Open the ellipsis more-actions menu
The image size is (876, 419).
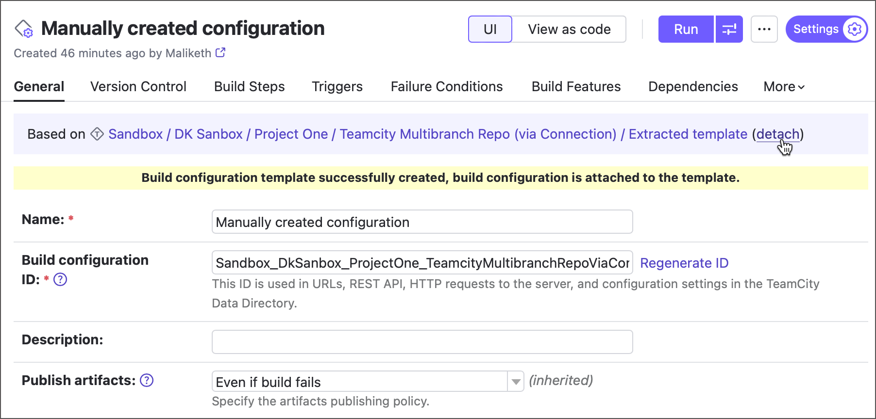pyautogui.click(x=764, y=29)
